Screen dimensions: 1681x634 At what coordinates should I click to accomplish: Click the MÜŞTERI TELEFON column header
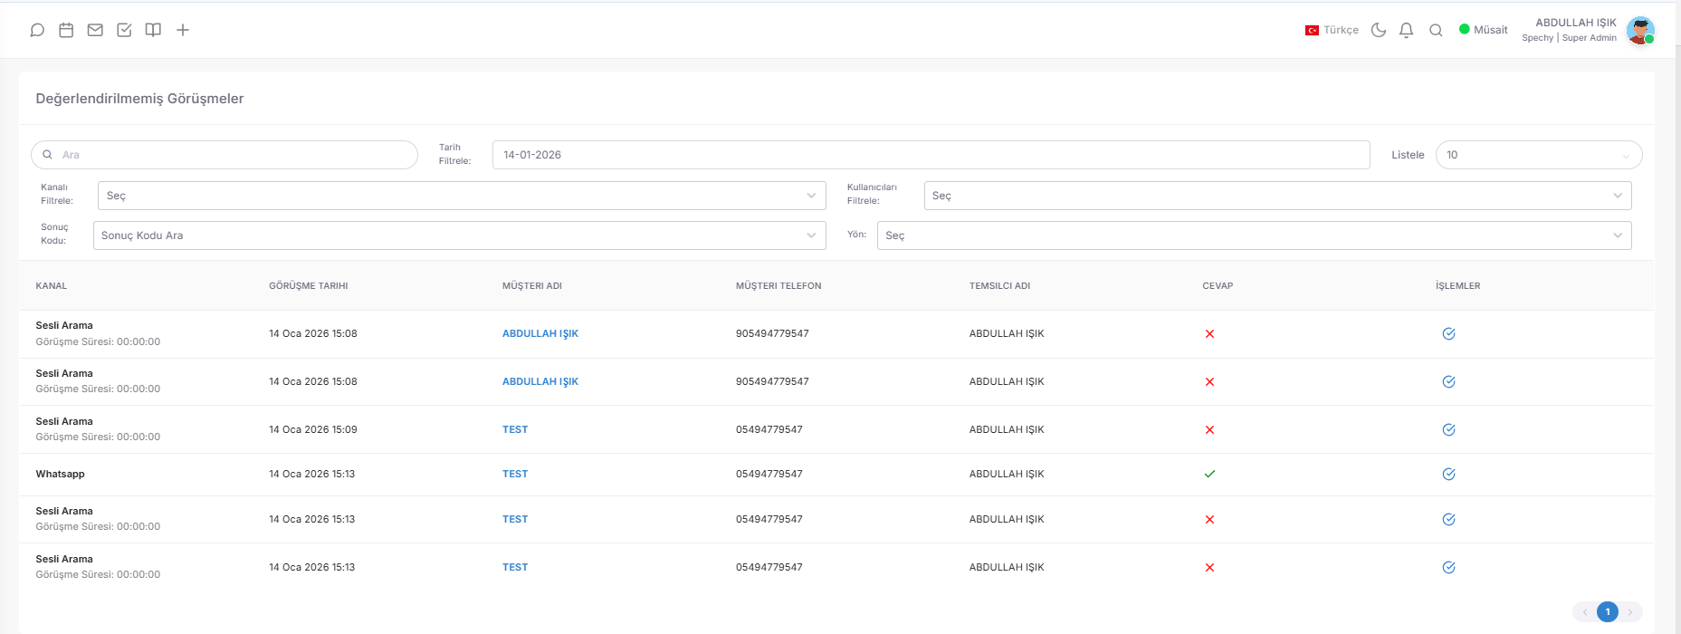click(778, 285)
